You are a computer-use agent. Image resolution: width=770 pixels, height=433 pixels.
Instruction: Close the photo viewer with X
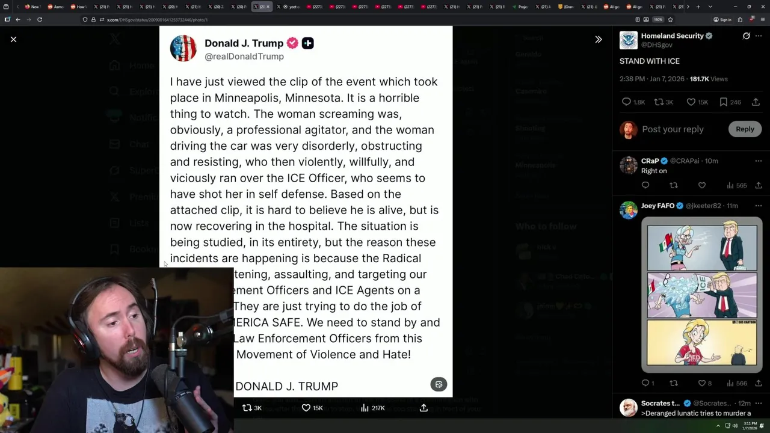click(x=13, y=39)
